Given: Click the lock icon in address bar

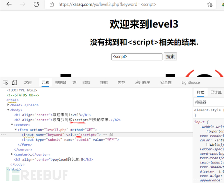Looking at the screenshot, I should (52, 5).
